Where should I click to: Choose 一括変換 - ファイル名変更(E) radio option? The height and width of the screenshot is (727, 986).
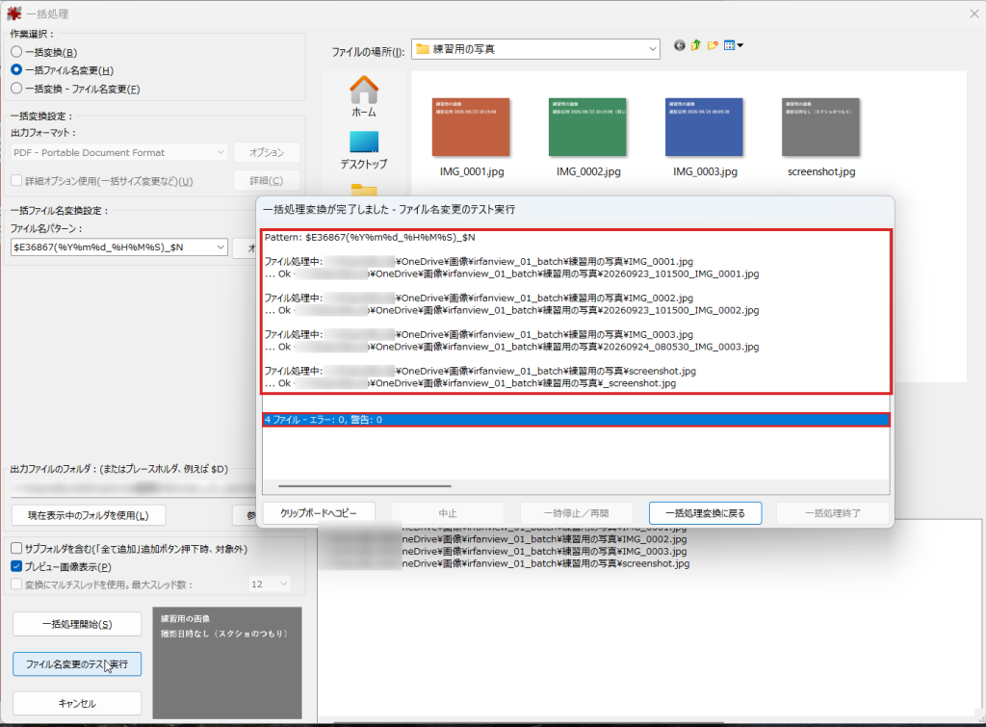[17, 89]
